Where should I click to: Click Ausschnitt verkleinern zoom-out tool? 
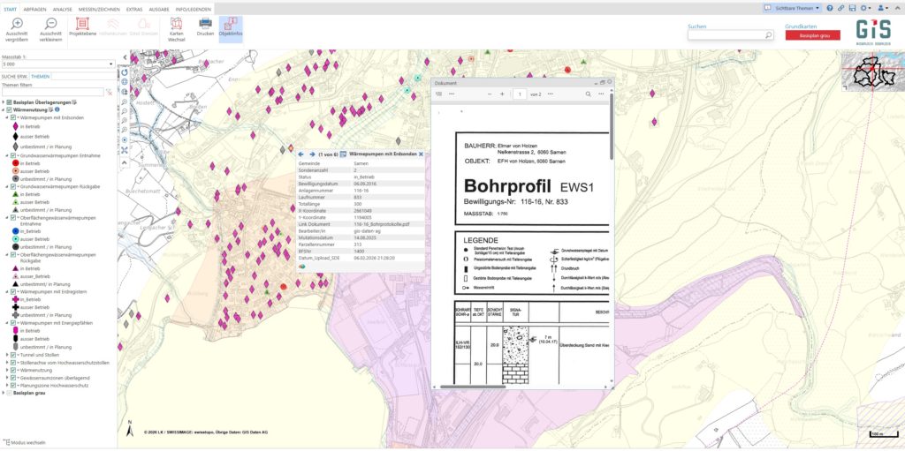coord(50,26)
